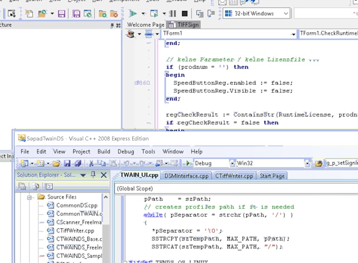This screenshot has height=263, width=358.
Task: Select CTiffWriter.cpp in Solution Explorer
Action: (75, 230)
